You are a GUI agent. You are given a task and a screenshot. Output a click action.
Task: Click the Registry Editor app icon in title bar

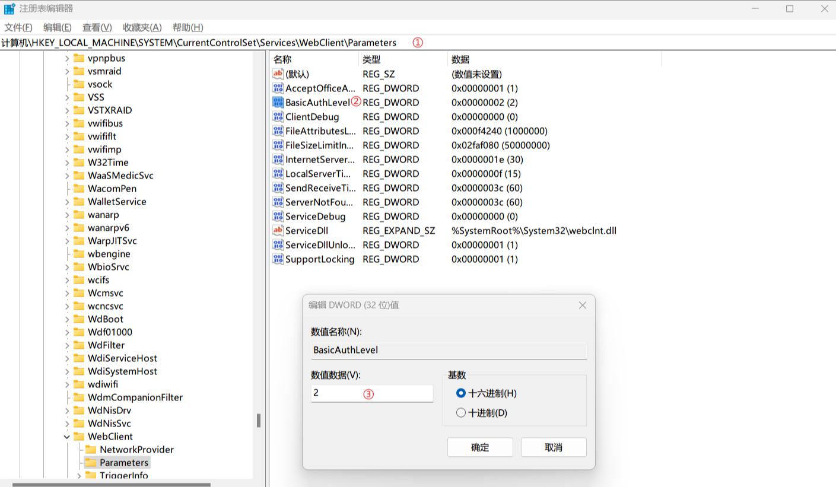9,9
